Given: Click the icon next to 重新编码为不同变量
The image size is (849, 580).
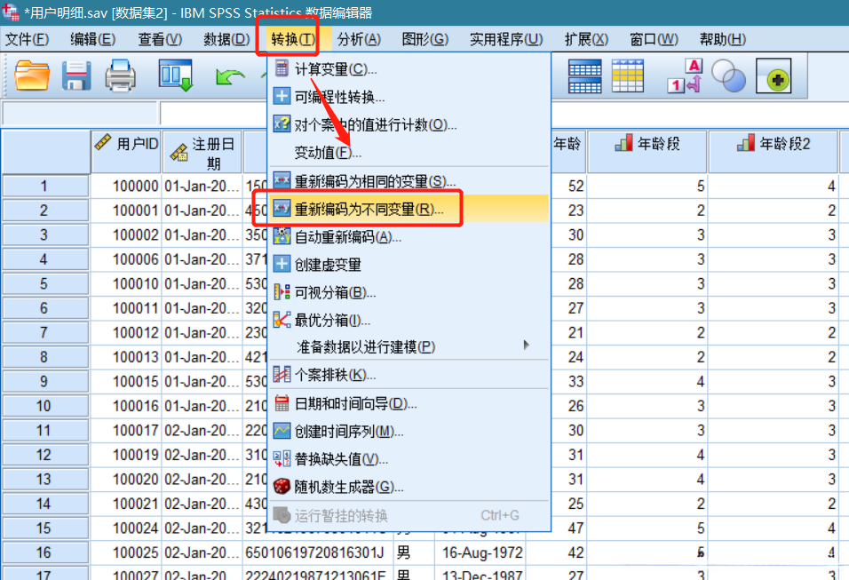Looking at the screenshot, I should coord(282,208).
